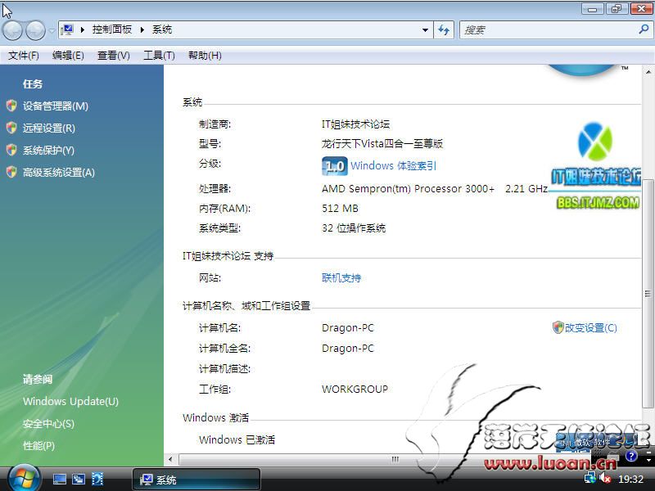The image size is (655, 491).
Task: Click the search magnifier icon
Action: pos(644,29)
